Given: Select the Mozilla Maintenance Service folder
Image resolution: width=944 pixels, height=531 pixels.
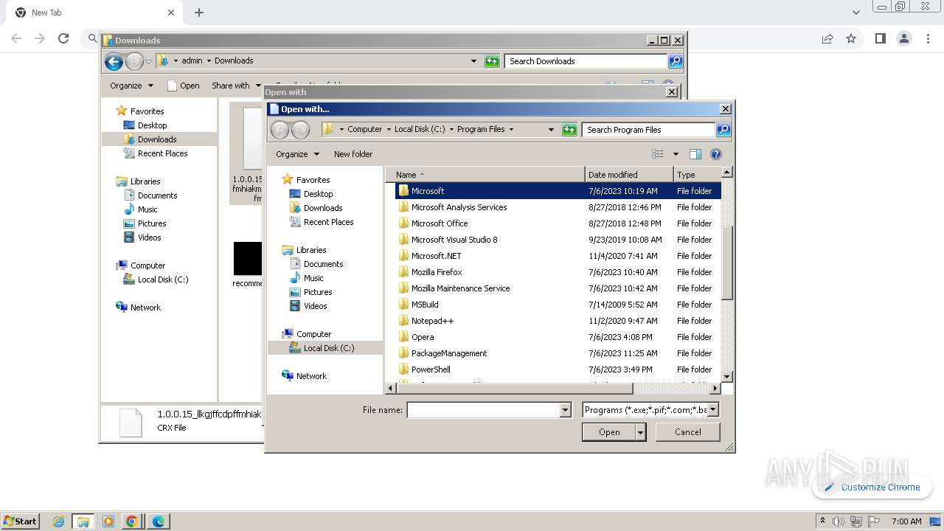Looking at the screenshot, I should (558, 288).
